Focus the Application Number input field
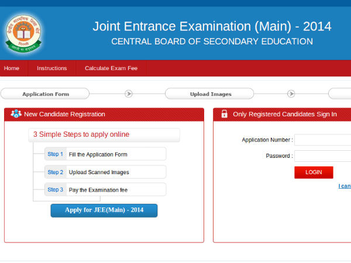This screenshot has height=263, width=351. (323, 140)
